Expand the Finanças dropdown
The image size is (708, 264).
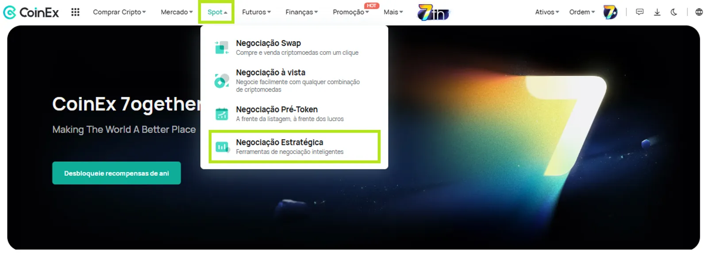(301, 12)
